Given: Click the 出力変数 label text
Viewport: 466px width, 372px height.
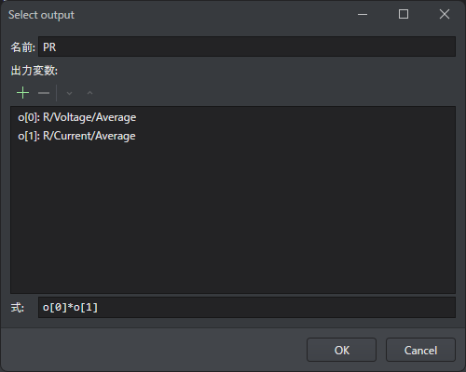Looking at the screenshot, I should tap(34, 71).
